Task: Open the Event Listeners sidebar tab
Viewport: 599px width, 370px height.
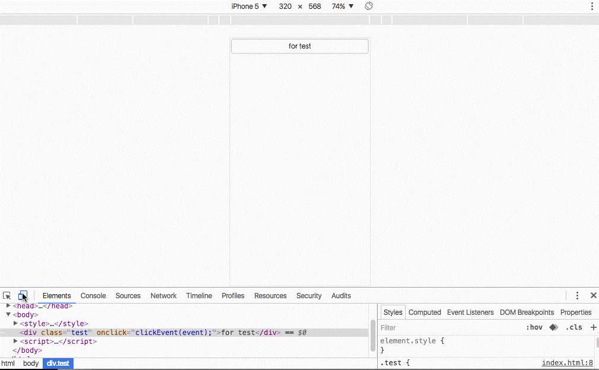Action: coord(470,312)
